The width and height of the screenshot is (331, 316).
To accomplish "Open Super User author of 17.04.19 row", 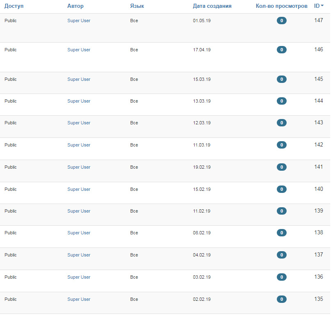I will pos(79,50).
